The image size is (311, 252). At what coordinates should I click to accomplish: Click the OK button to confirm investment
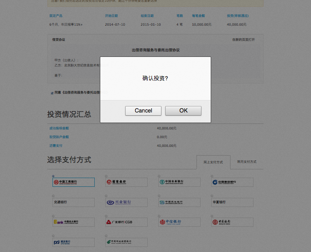183,111
